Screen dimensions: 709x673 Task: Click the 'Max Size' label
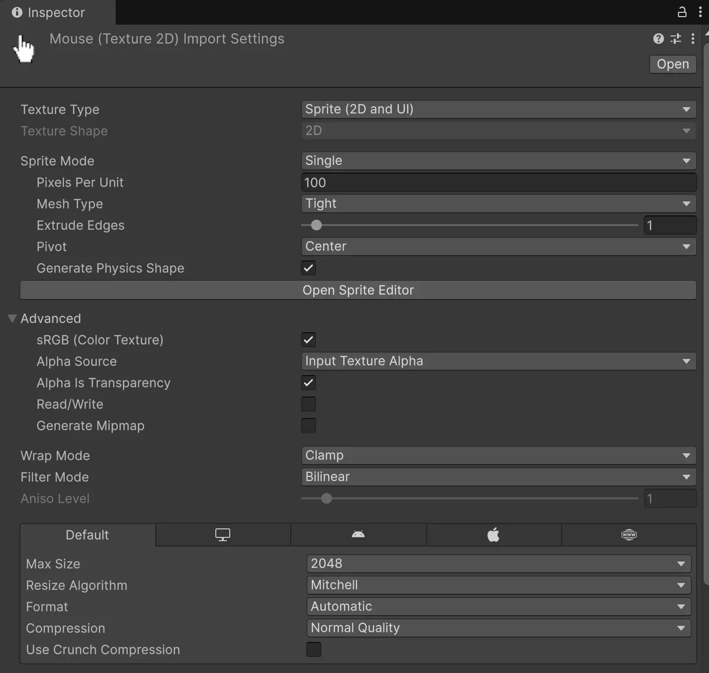tap(53, 564)
